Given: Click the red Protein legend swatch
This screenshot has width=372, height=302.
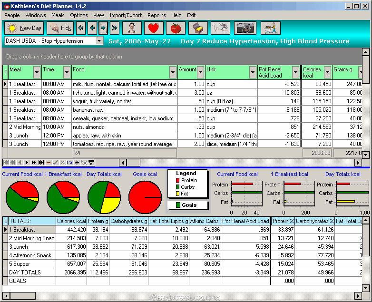Looking at the screenshot, I should pyautogui.click(x=178, y=180).
